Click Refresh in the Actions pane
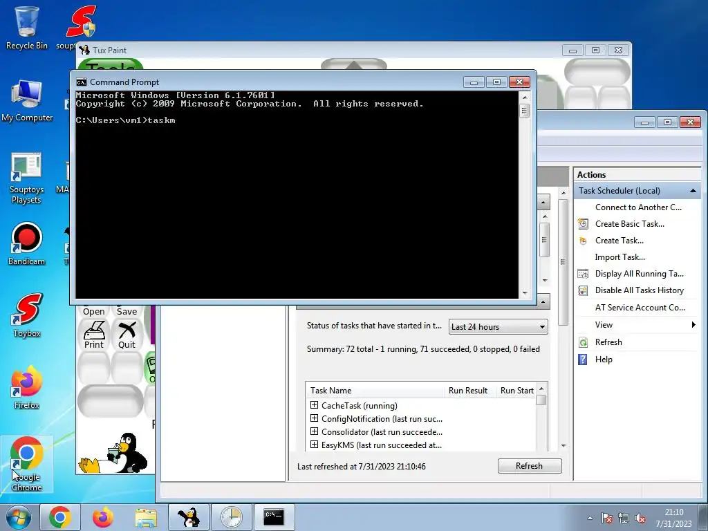The height and width of the screenshot is (531, 708). [x=608, y=342]
